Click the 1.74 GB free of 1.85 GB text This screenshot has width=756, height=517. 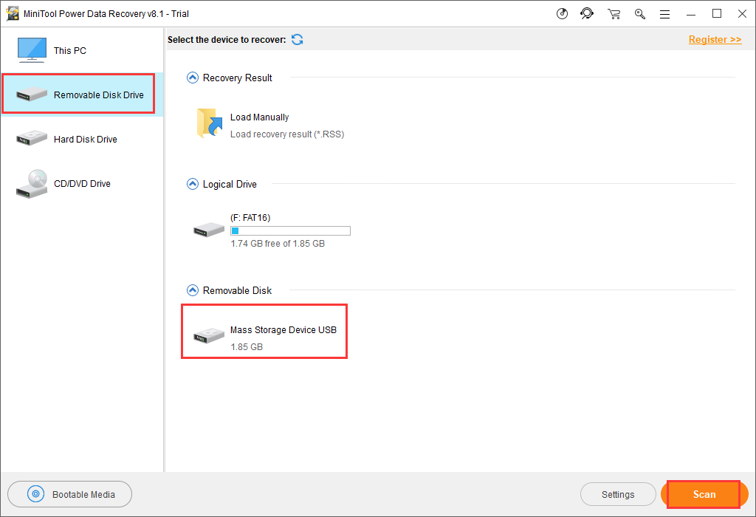[x=278, y=244]
